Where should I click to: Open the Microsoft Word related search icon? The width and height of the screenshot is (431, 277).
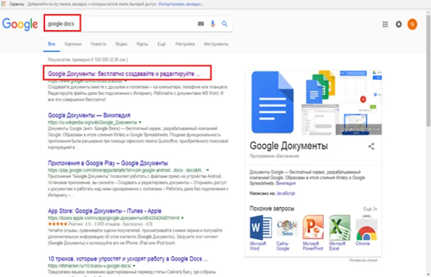click(x=260, y=228)
